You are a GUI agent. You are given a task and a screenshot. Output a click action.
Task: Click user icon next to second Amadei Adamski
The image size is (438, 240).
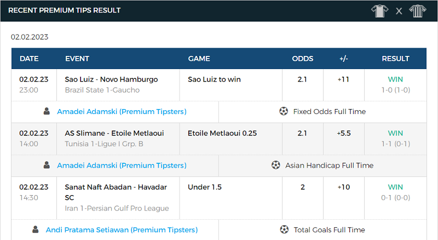(47, 165)
